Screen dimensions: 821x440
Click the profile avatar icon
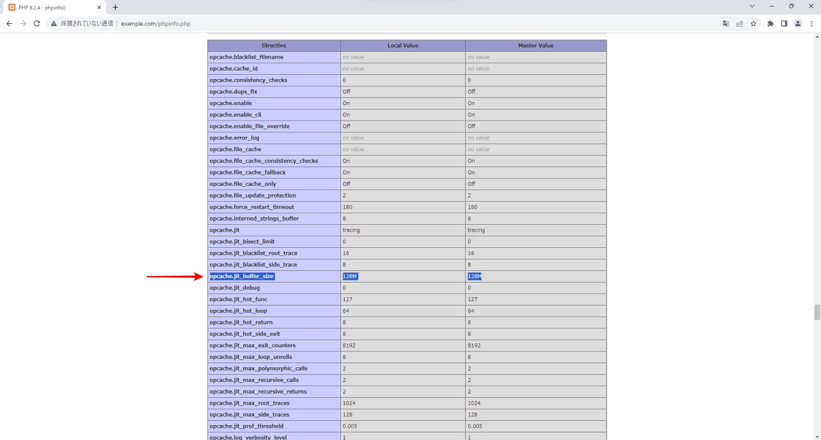797,23
